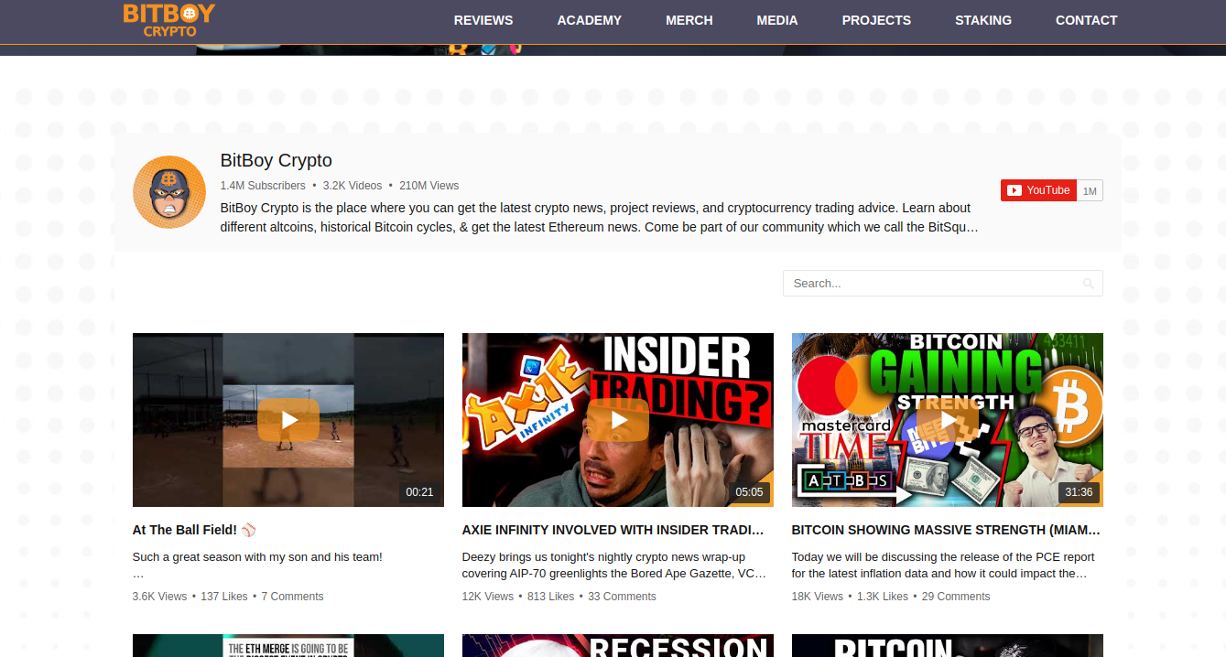Click '7 Comments' text
The height and width of the screenshot is (657, 1226).
tap(293, 597)
